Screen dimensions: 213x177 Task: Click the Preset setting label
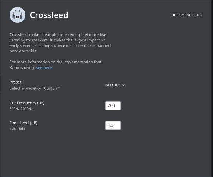[x=15, y=82]
